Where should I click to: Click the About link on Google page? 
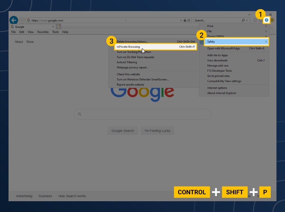point(19,42)
